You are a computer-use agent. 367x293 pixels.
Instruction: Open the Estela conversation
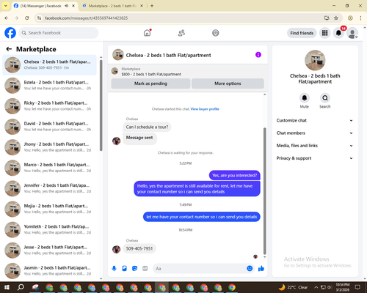(49, 85)
